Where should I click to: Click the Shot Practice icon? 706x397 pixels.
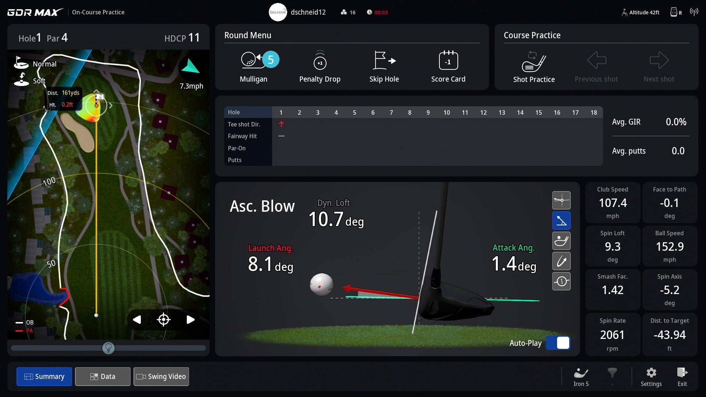pos(534,62)
